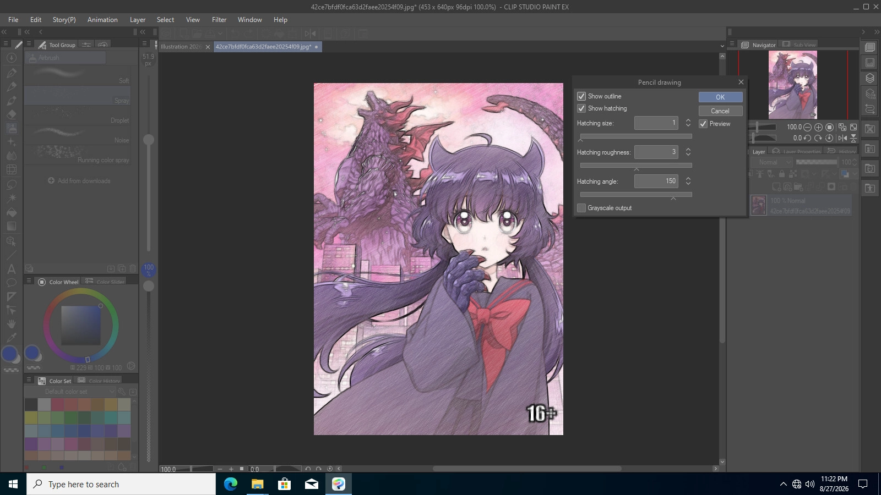Open the Mail app from the taskbar
The image size is (881, 495).
pos(312,484)
